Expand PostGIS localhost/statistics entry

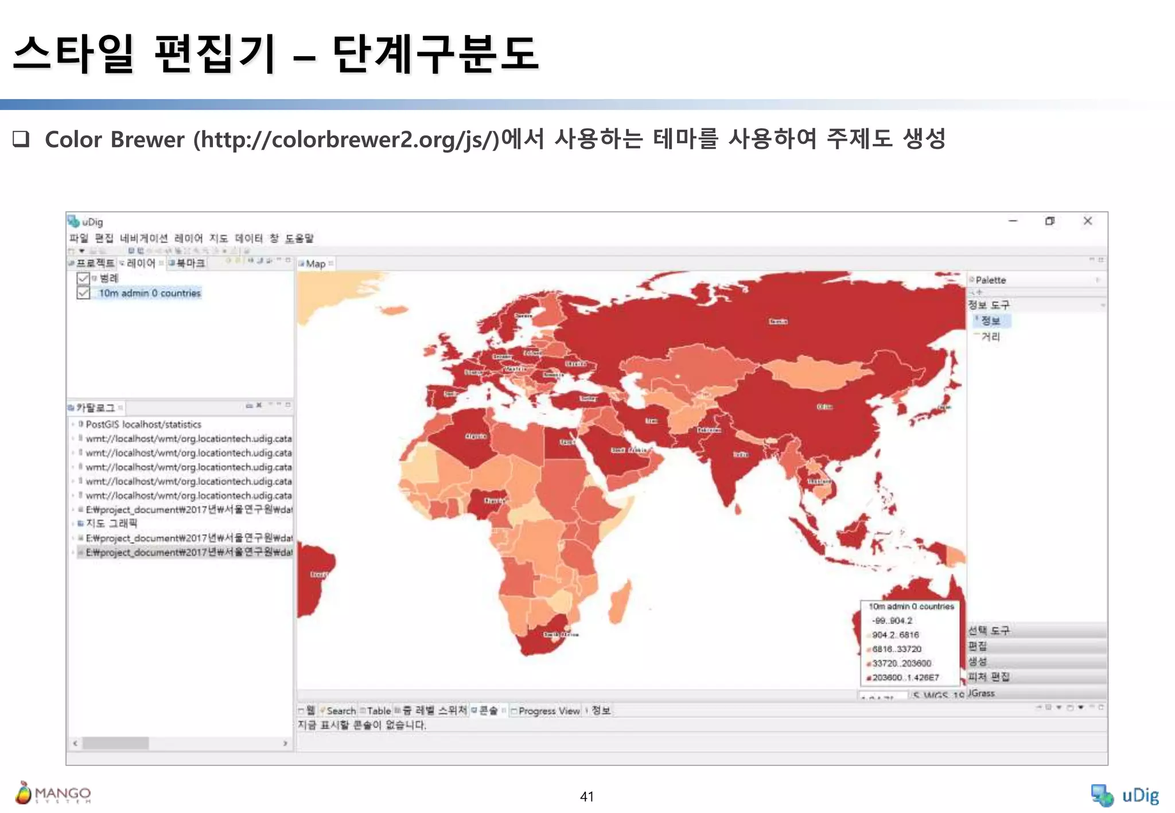73,424
